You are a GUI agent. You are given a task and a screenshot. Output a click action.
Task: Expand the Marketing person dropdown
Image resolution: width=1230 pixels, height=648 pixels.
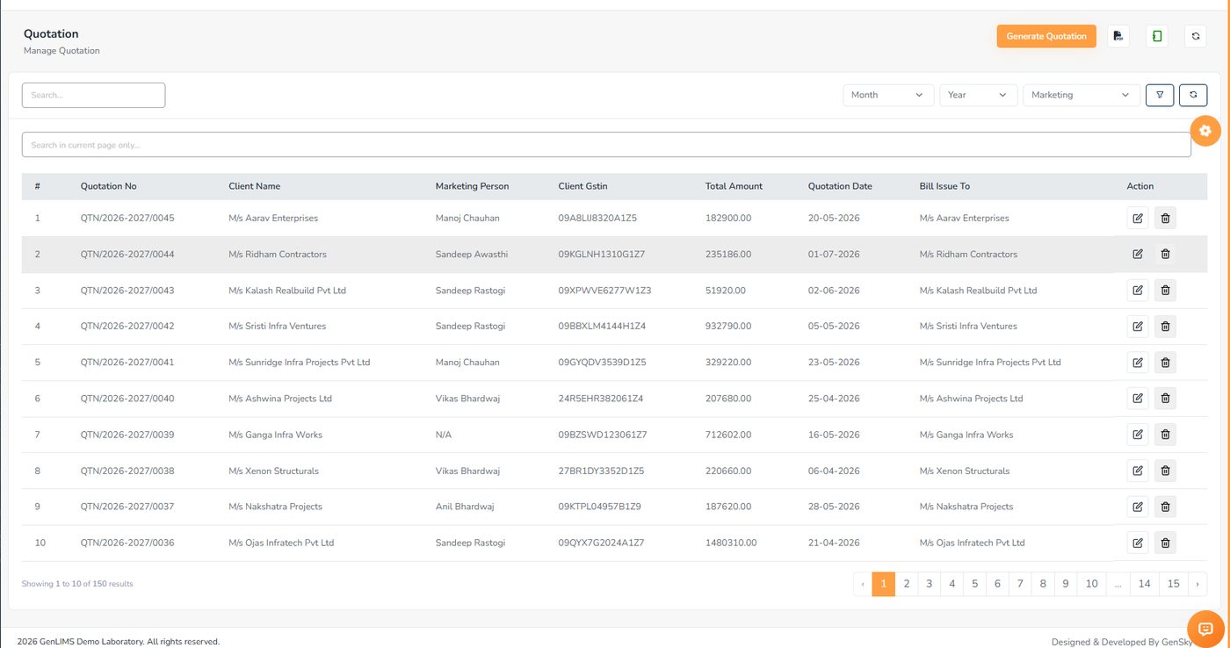point(1082,95)
